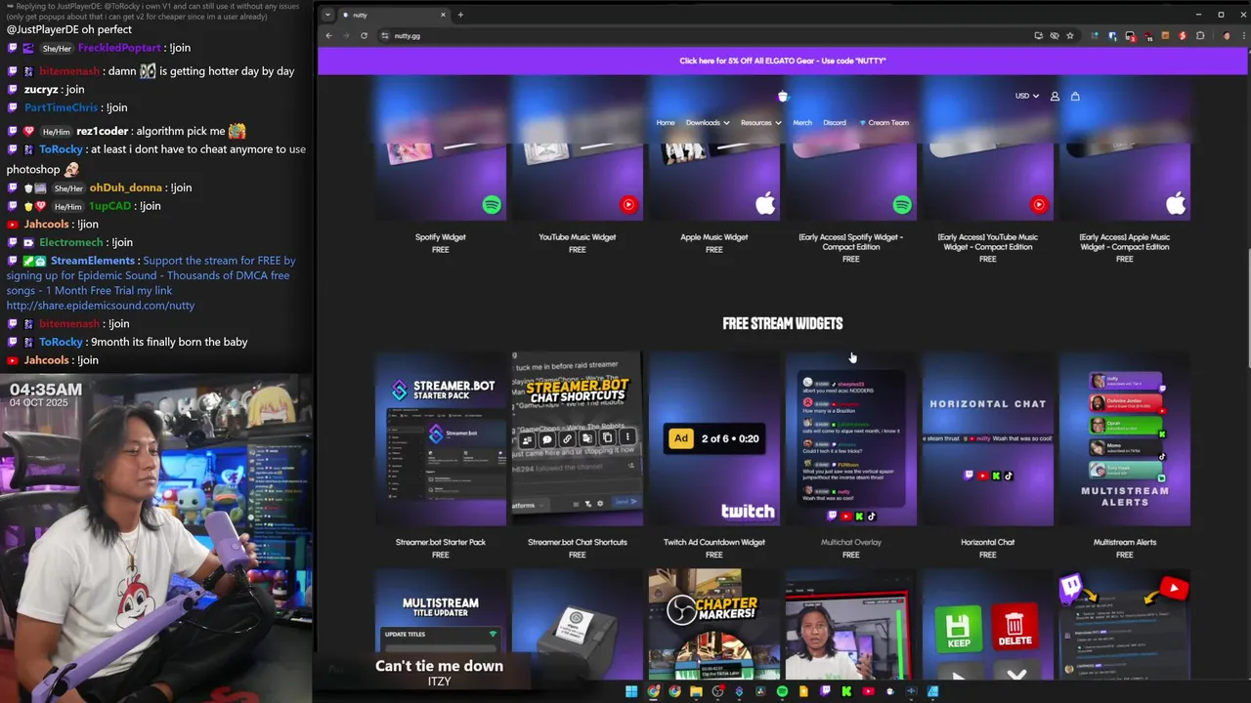Open Early Access Apple Music Compact link
This screenshot has width=1251, height=703.
[x=1124, y=242]
